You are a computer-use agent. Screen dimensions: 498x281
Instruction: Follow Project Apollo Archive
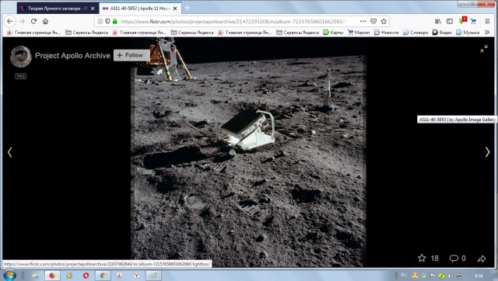[132, 55]
